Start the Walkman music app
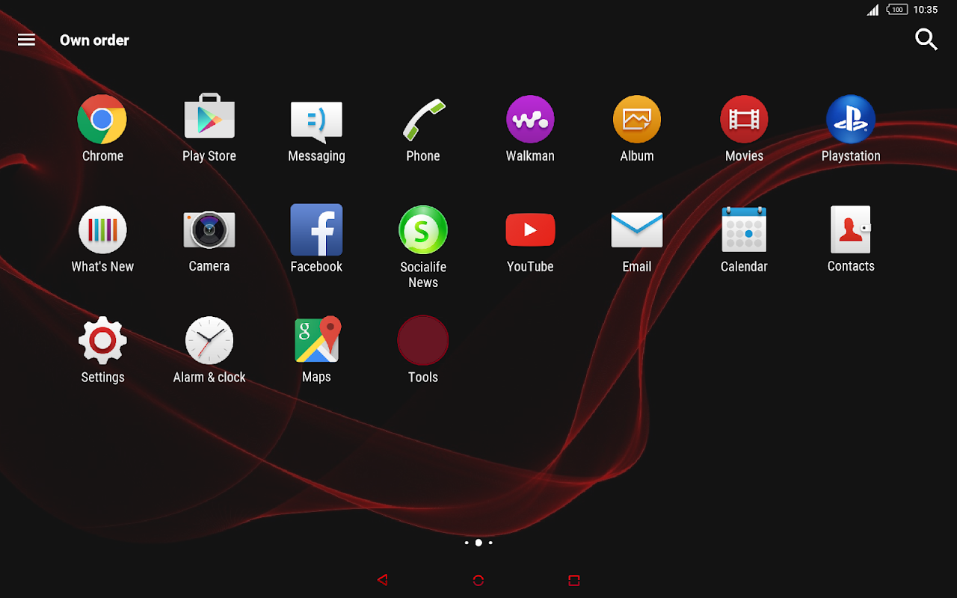 pyautogui.click(x=530, y=119)
